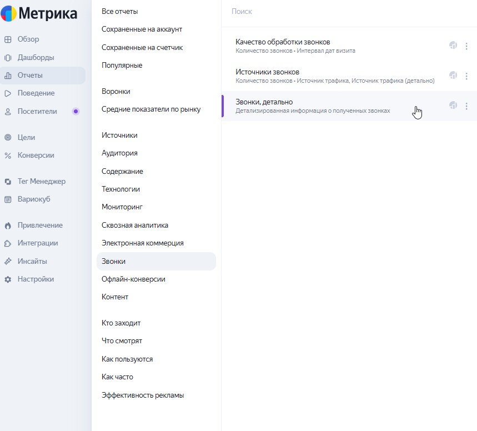Click the Дашборды icon in sidebar
The image size is (477, 431).
pos(8,58)
